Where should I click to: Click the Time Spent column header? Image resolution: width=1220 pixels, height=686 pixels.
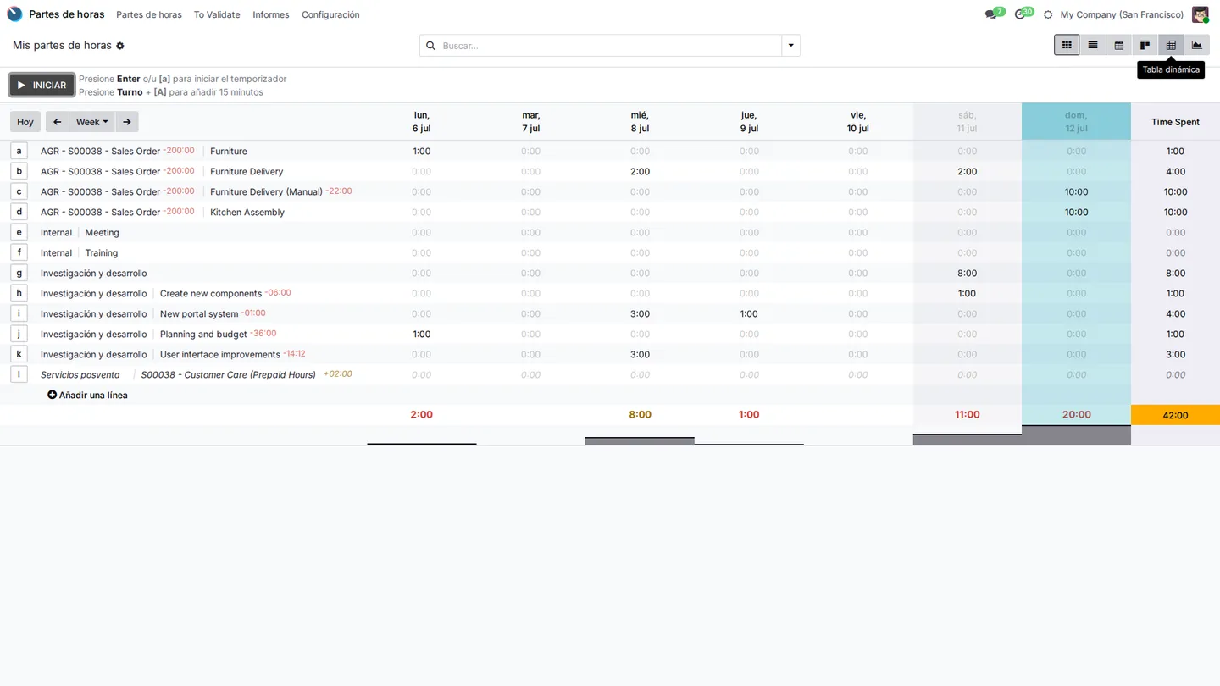pos(1175,122)
